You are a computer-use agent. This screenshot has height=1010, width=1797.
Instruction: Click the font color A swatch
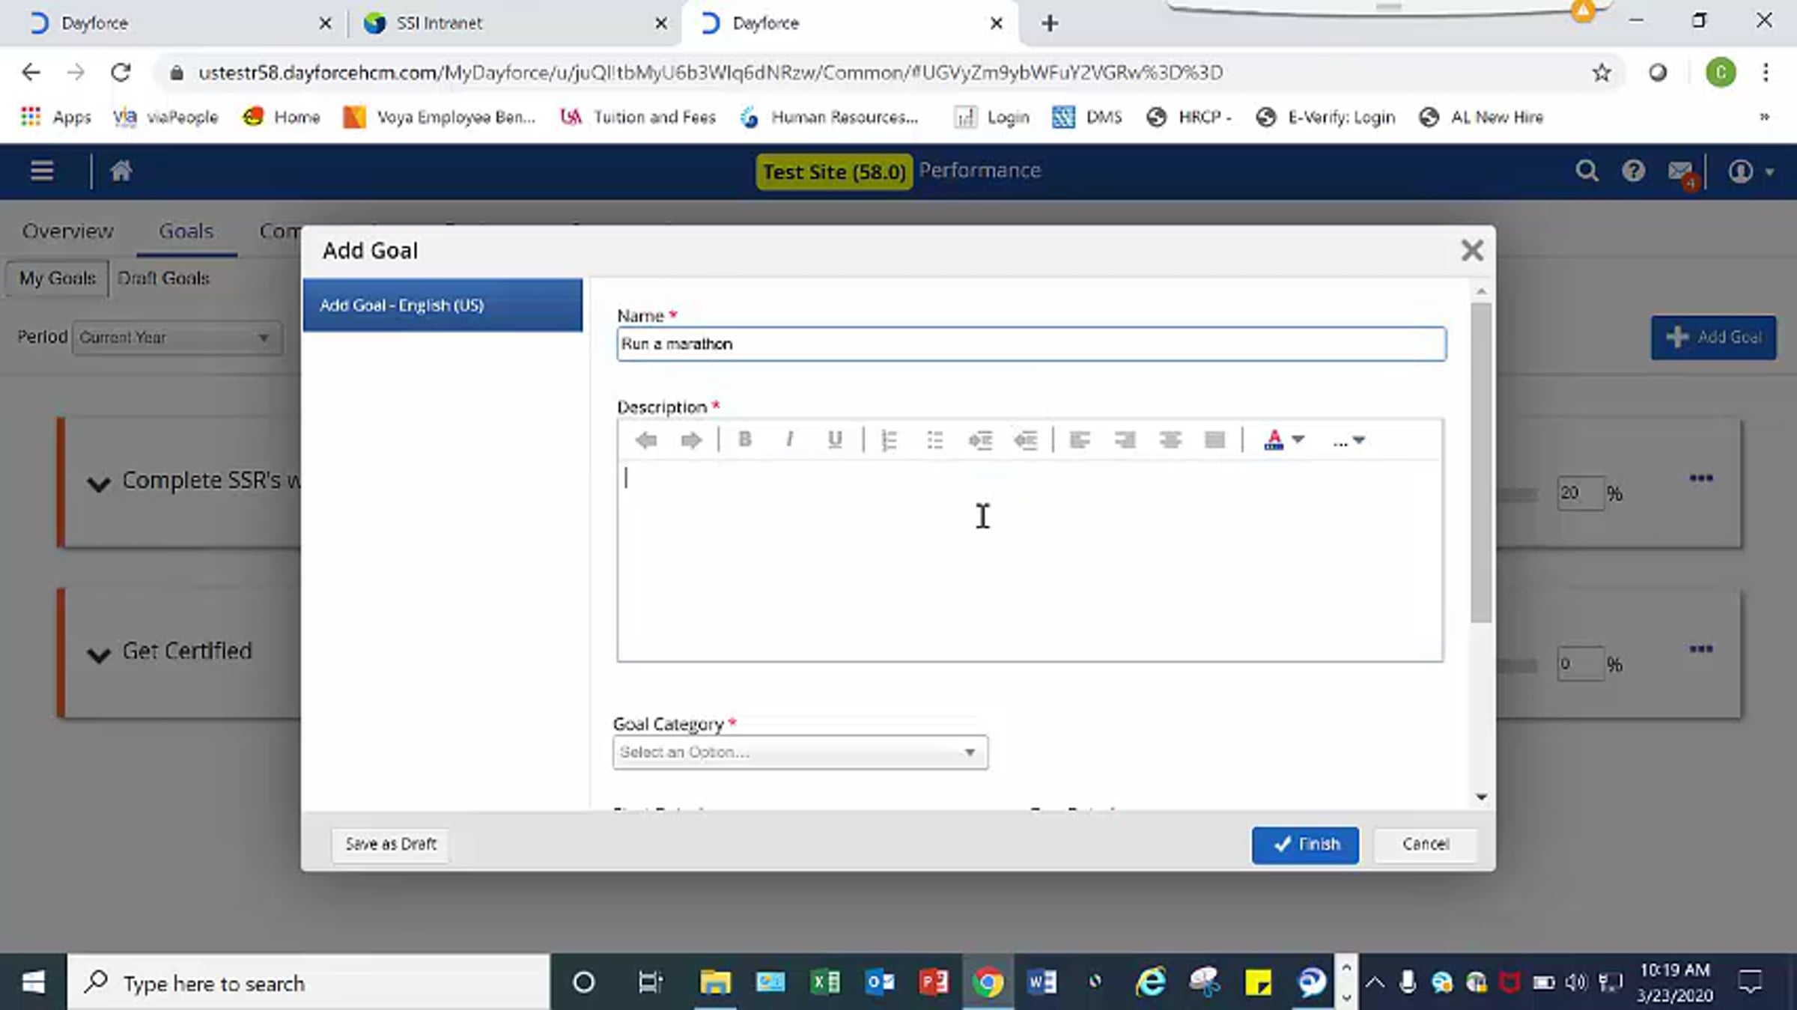click(1273, 439)
